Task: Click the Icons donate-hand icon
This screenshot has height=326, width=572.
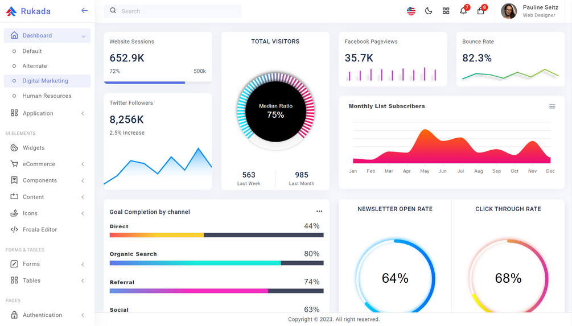Action: [x=14, y=213]
